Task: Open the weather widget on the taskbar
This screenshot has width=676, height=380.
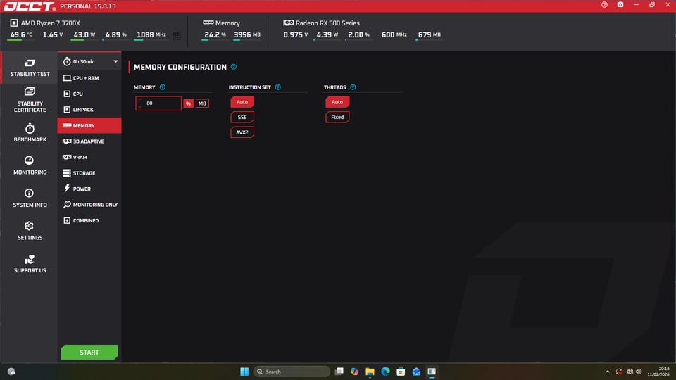Action: 12,372
